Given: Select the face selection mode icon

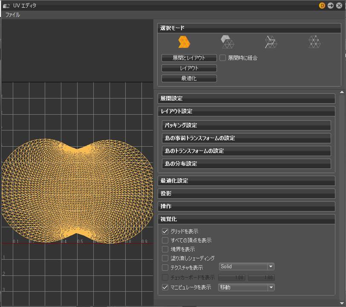Looking at the screenshot, I should [x=227, y=42].
